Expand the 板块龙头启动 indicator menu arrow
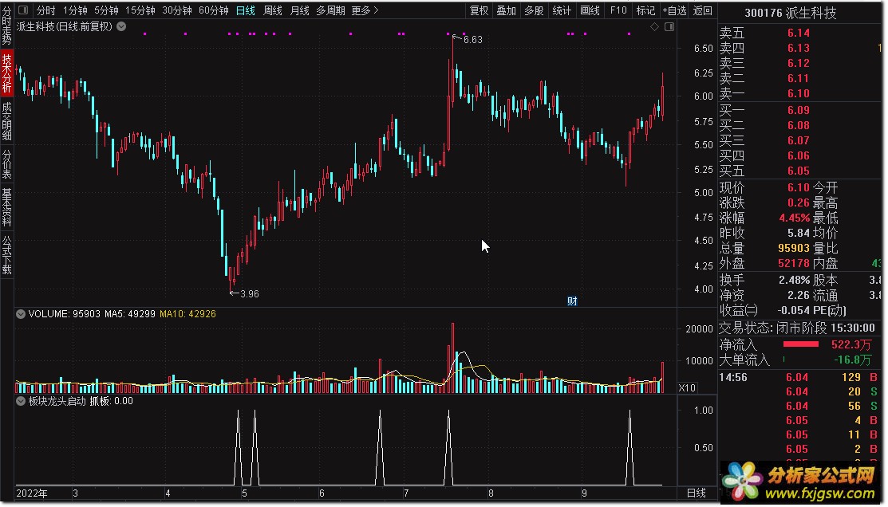Screen dimensions: 888x507 [x=21, y=401]
